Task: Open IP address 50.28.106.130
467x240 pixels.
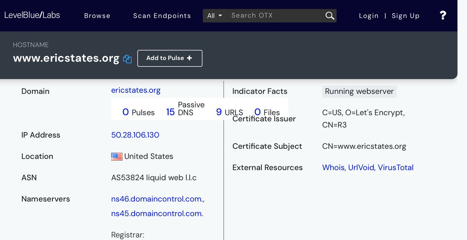Action: 135,135
